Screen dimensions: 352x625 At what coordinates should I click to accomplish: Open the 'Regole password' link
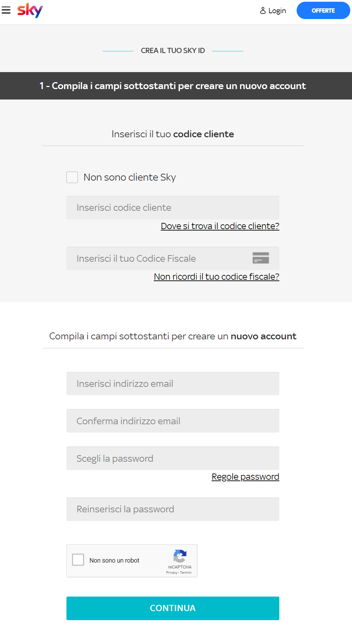tap(245, 477)
